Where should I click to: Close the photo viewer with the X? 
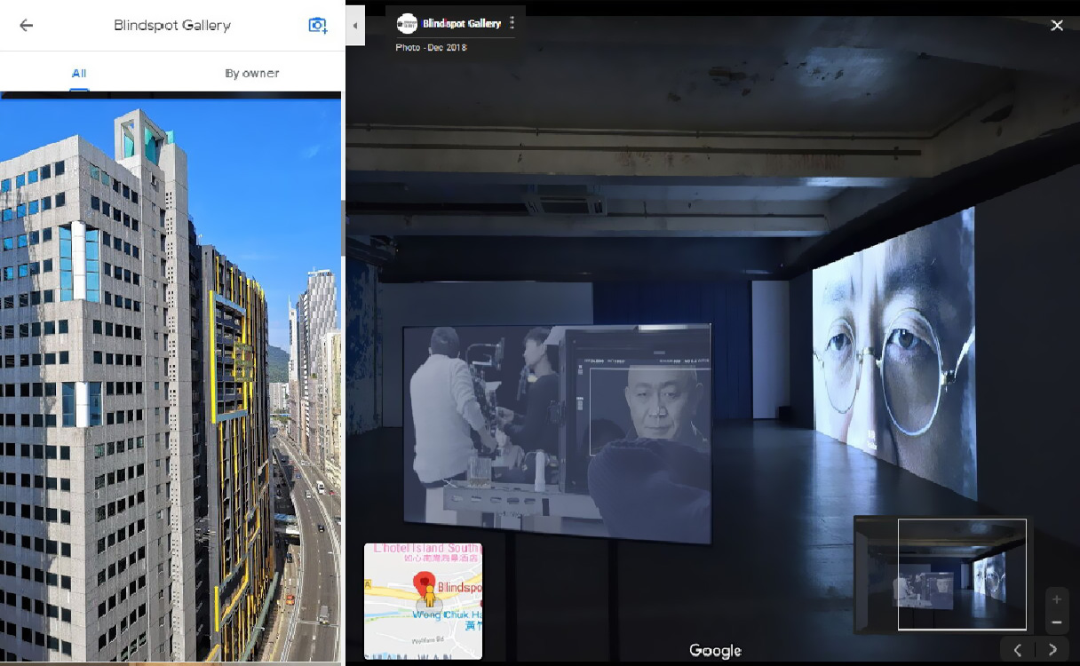(x=1057, y=26)
